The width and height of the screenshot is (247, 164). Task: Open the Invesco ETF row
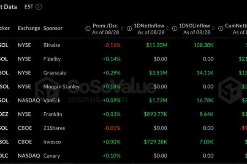pos(123,142)
